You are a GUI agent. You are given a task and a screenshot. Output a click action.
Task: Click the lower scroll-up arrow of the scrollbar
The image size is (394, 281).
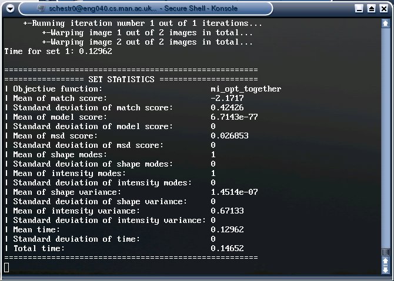(385, 261)
